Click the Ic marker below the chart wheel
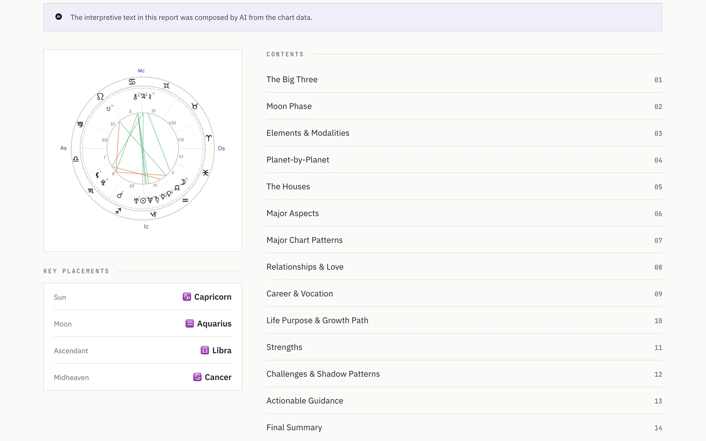Image resolution: width=706 pixels, height=441 pixels. pos(146,226)
